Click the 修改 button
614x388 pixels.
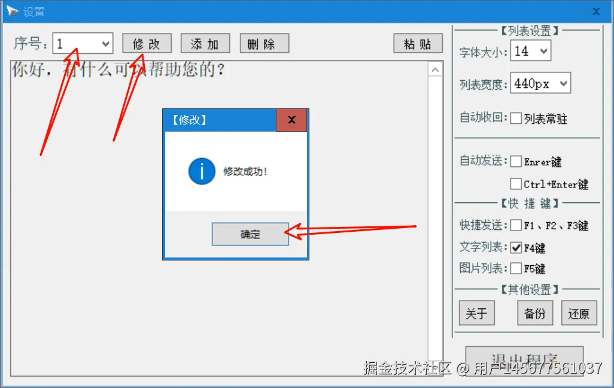pos(147,44)
